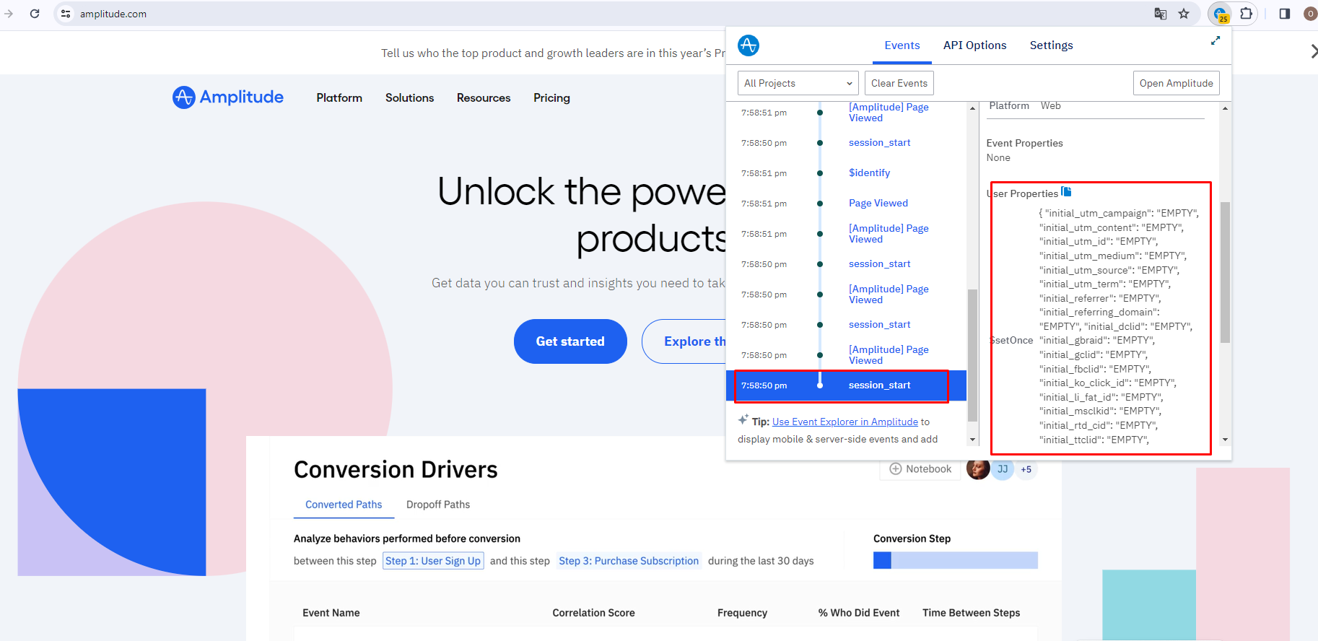Image resolution: width=1318 pixels, height=641 pixels.
Task: Click the Amplitude extension icon in toolbar
Action: pyautogui.click(x=1220, y=14)
